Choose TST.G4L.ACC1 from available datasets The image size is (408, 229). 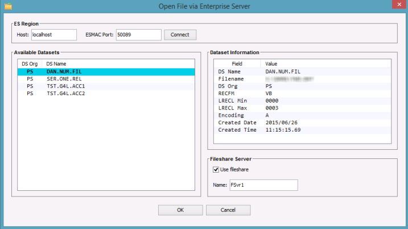(65, 86)
